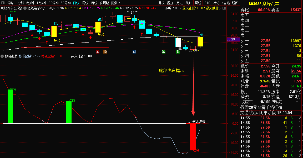The width and height of the screenshot is (303, 158).
Task: Click the 买入准备 signal label on indicator
Action: pyautogui.click(x=199, y=122)
